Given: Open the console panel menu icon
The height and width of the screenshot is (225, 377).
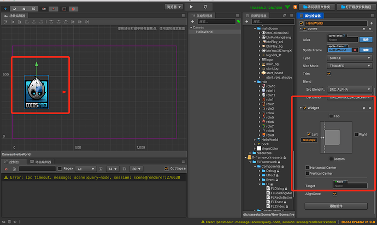Looking at the screenshot, I should click(x=183, y=162).
